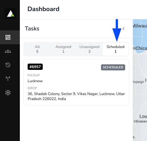Click the app logo triangle icon

(x=11, y=14)
